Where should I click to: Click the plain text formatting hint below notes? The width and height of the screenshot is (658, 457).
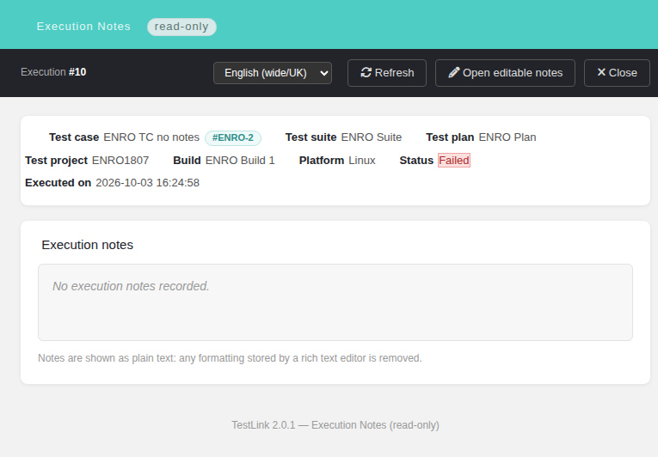pos(230,358)
